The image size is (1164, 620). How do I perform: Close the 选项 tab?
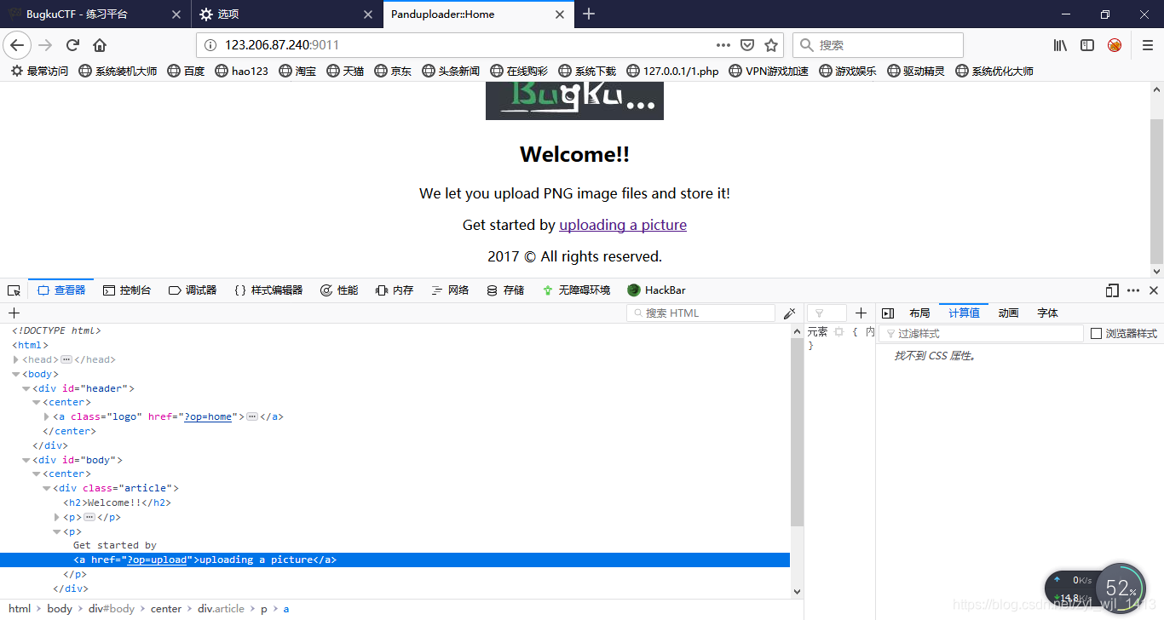(367, 14)
